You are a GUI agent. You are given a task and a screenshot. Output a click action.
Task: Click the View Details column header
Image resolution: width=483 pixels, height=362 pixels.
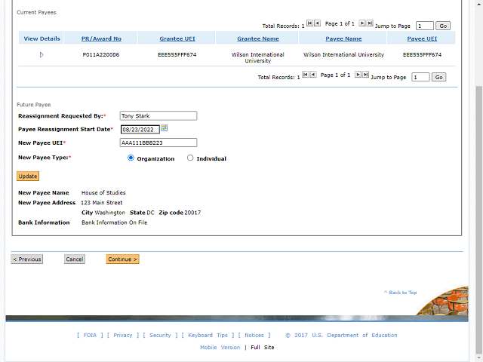click(42, 38)
